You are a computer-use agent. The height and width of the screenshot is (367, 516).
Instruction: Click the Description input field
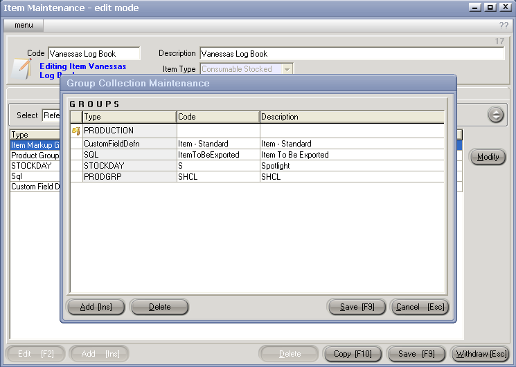(352, 53)
